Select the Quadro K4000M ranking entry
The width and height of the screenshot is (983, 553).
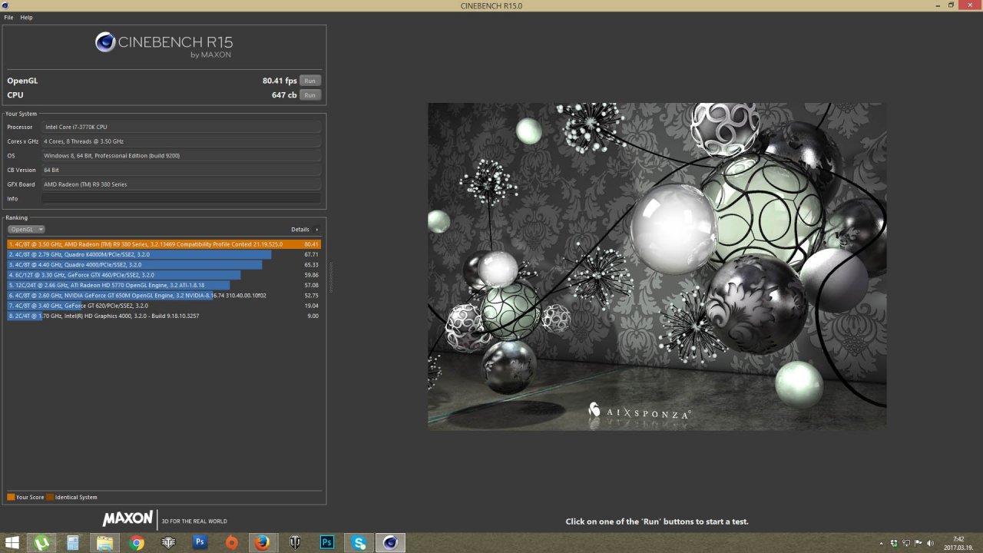point(139,254)
